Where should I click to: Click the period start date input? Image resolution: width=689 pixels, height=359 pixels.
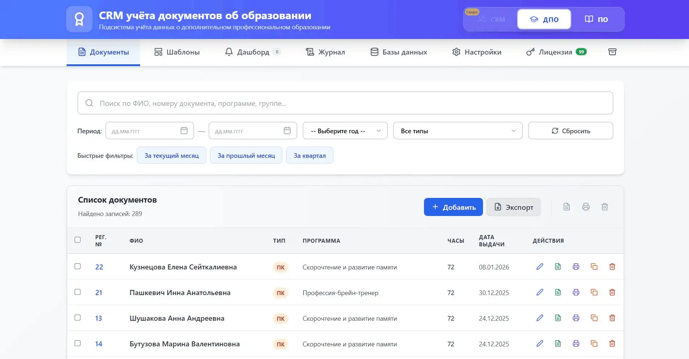(x=150, y=131)
